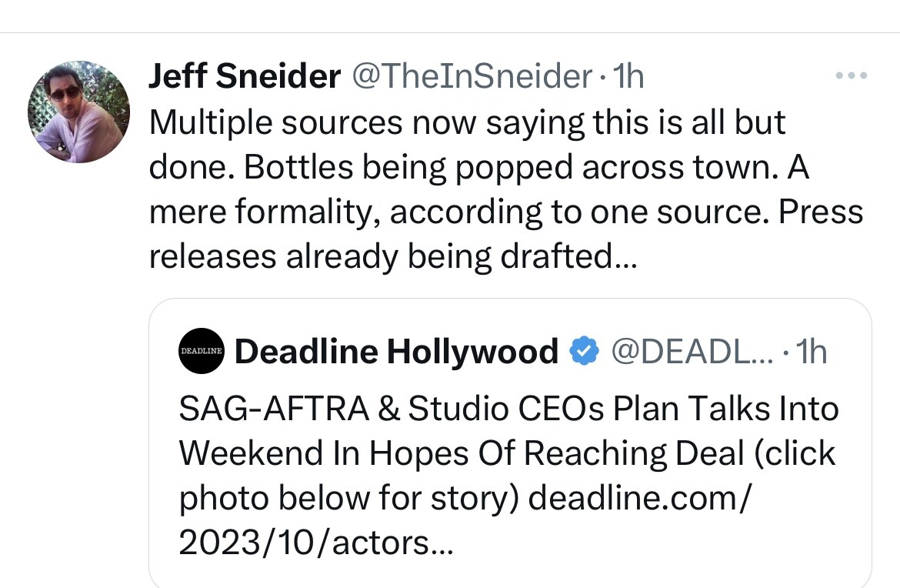This screenshot has height=588, width=900.
Task: Click the Deadline Hollywood account name
Action: pos(396,351)
